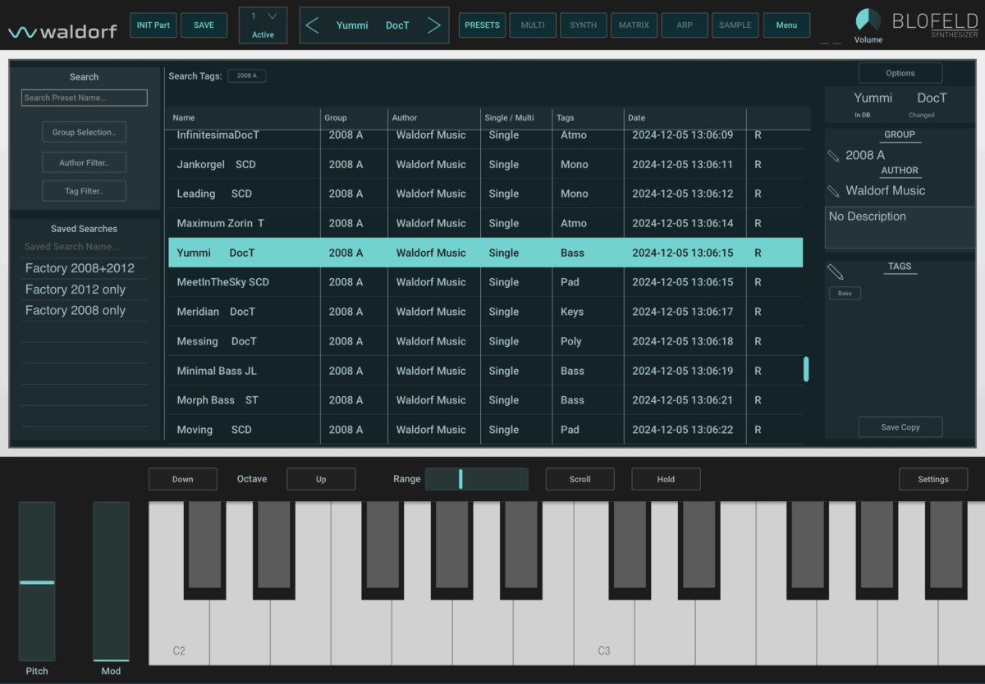Image resolution: width=985 pixels, height=684 pixels.
Task: Enable keyboard Scroll mode
Action: (580, 479)
